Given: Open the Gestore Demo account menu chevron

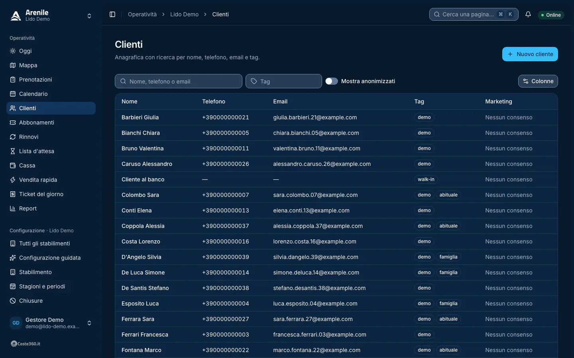Looking at the screenshot, I should tap(89, 323).
